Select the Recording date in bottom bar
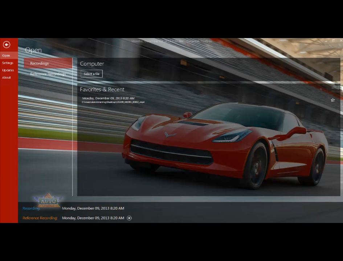The height and width of the screenshot is (261, 343). point(93,208)
